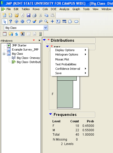The width and height of the screenshot is (113, 153).
Task: Open Big Class- Oneway window
Action: pyautogui.click(x=28, y=58)
